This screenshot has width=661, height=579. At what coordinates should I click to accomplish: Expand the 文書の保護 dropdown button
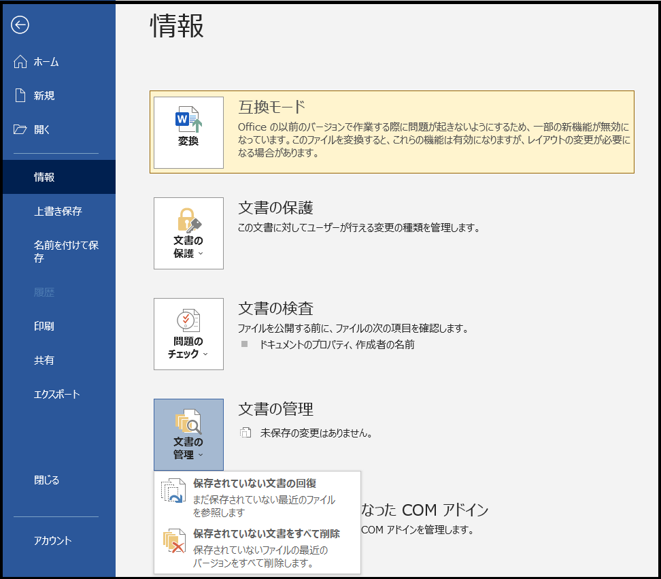pos(188,233)
